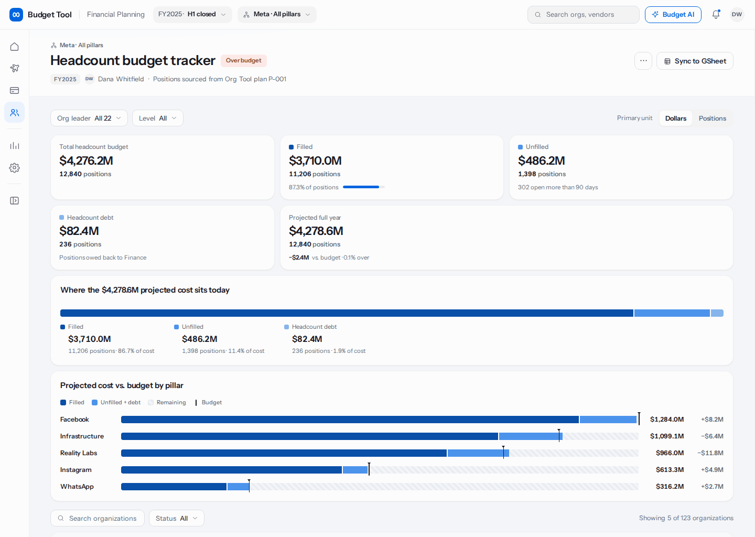
Task: Click the Budget Tool infinity logo
Action: tap(16, 15)
